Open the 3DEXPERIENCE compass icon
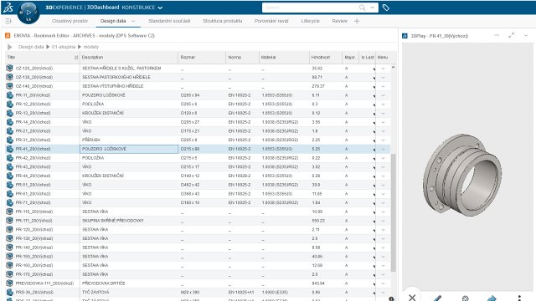 (28, 13)
